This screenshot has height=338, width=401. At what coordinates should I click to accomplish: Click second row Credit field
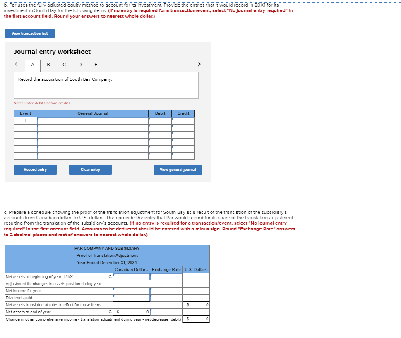(183, 128)
